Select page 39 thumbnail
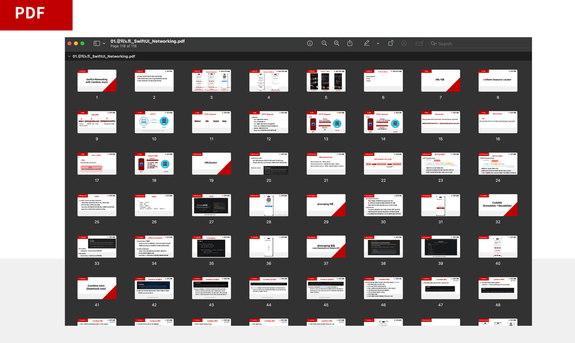 pyautogui.click(x=440, y=246)
